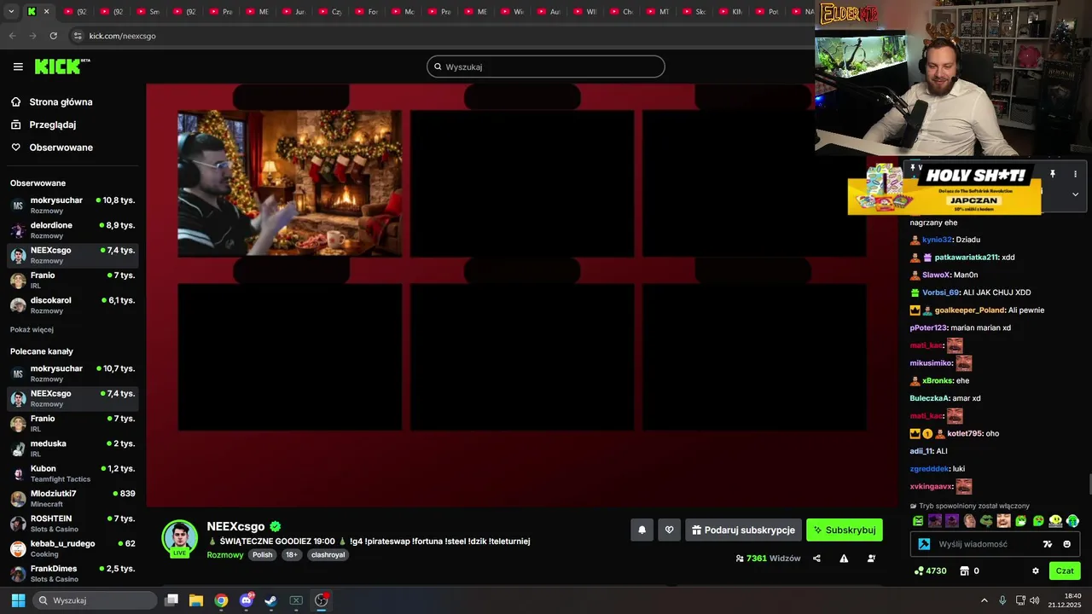Image resolution: width=1092 pixels, height=614 pixels.
Task: Focus the Wyszukaj search field on Kick
Action: pyautogui.click(x=546, y=67)
